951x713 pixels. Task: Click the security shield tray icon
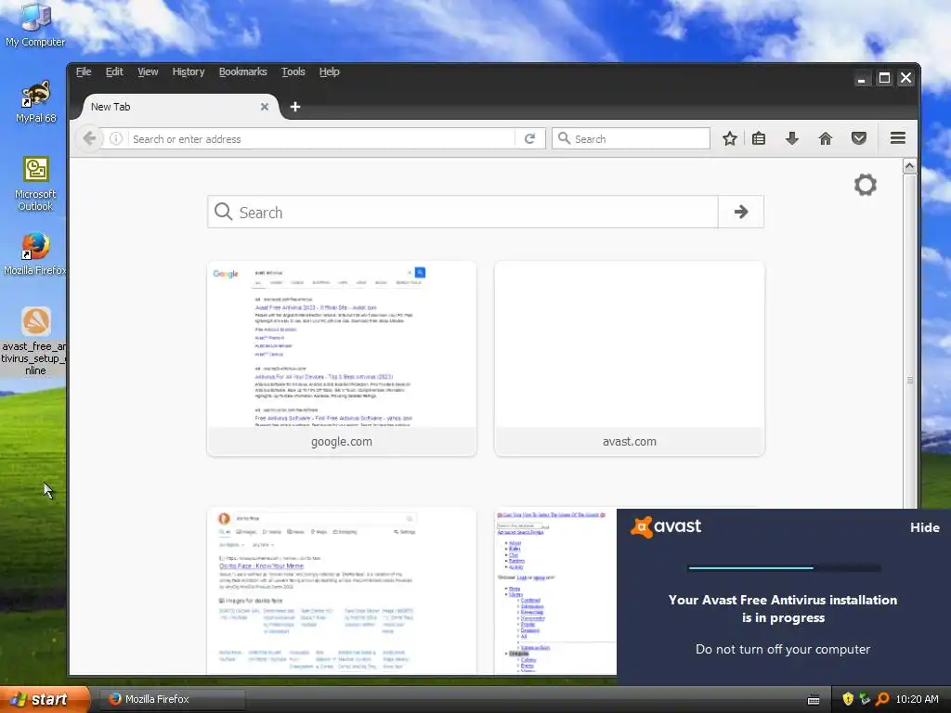click(848, 699)
